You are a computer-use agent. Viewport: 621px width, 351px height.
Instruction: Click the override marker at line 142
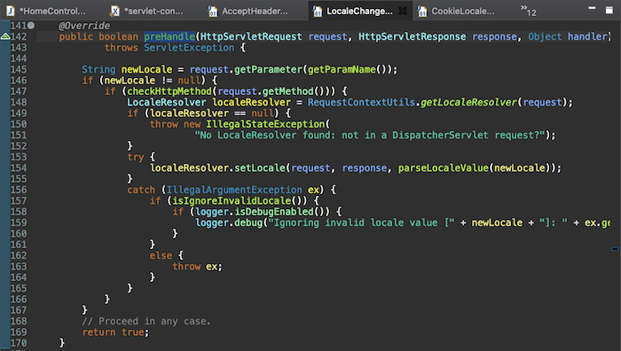click(x=5, y=36)
